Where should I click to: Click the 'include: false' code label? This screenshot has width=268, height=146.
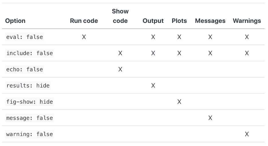(x=29, y=53)
